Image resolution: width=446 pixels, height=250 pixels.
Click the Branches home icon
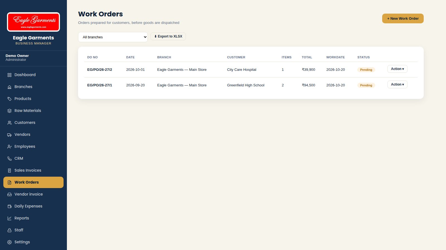[x=9, y=87]
